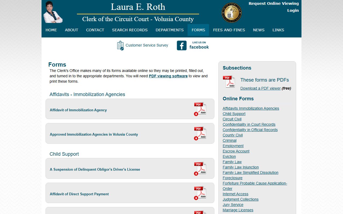Image resolution: width=343 pixels, height=214 pixels.
Task: Open Affidavit of Direct Support Payment title
Action: 79,194
